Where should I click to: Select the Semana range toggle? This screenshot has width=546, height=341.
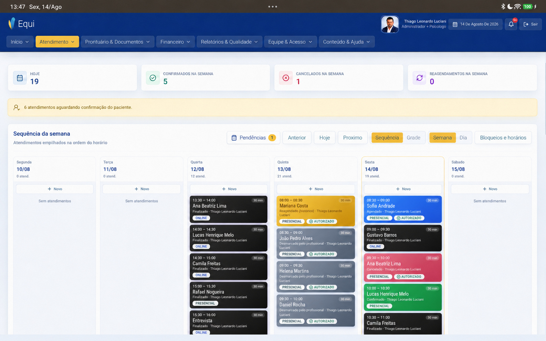(x=442, y=137)
